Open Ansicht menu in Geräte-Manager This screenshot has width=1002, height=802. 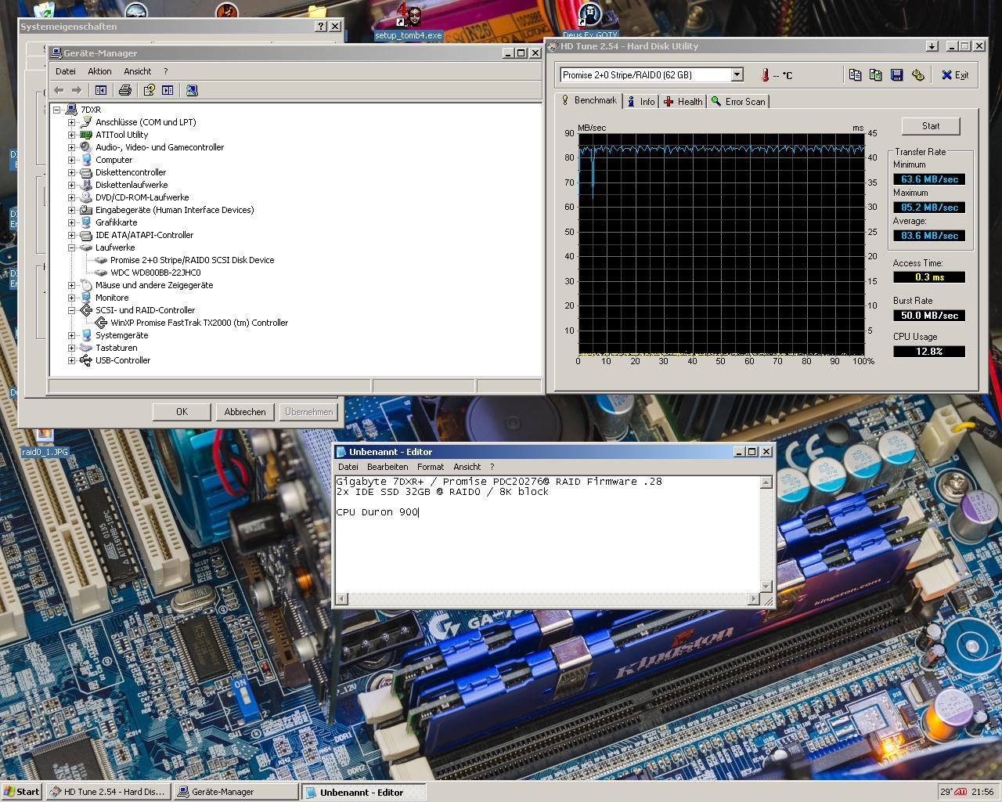(x=137, y=71)
